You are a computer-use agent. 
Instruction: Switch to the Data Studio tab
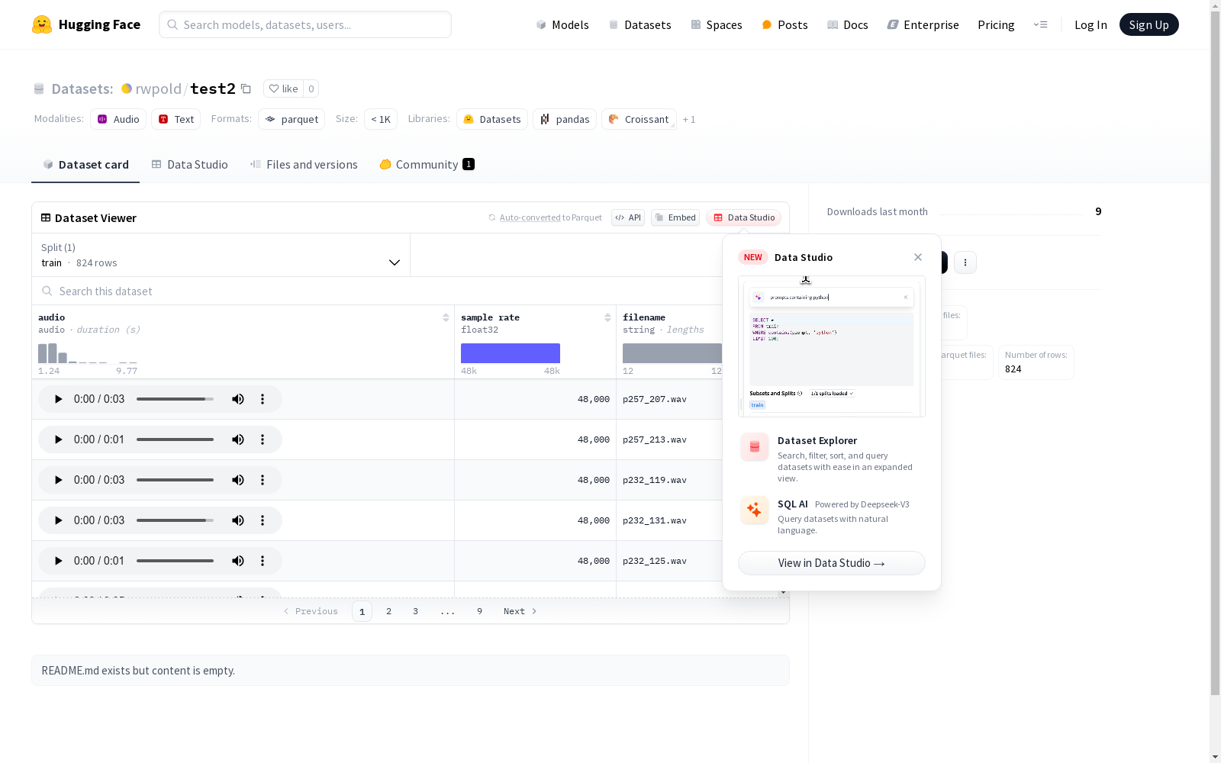point(190,164)
